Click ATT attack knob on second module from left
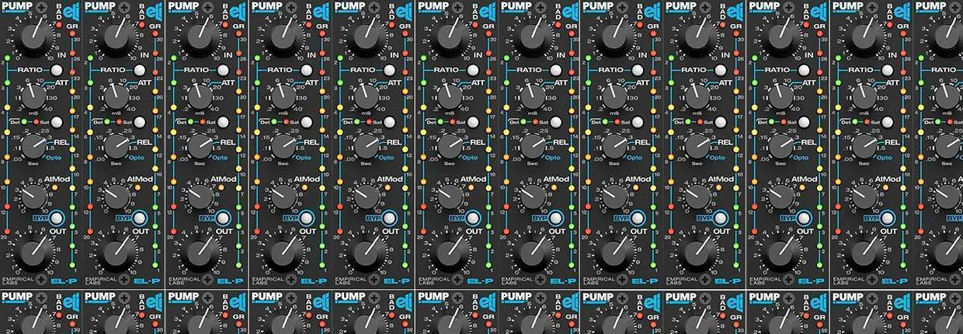The image size is (963, 334). tap(116, 96)
